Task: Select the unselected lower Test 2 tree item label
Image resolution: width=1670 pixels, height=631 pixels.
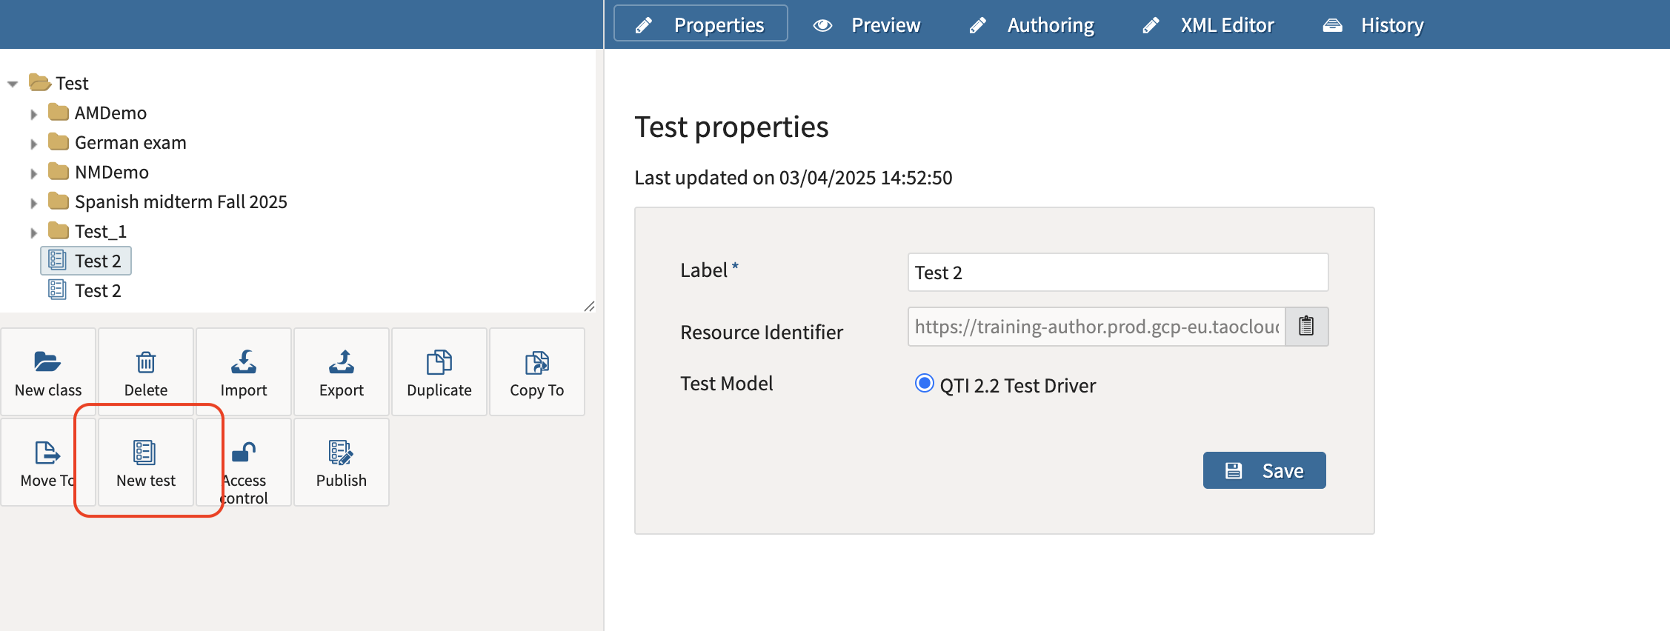Action: (98, 290)
